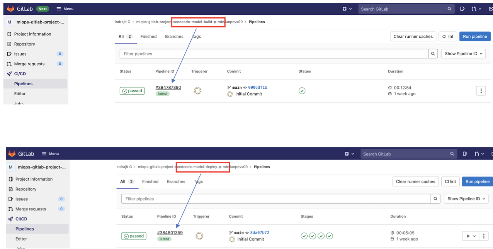Click the Next badge in the top header
Screen dimensions: 493x249
pos(43,8)
